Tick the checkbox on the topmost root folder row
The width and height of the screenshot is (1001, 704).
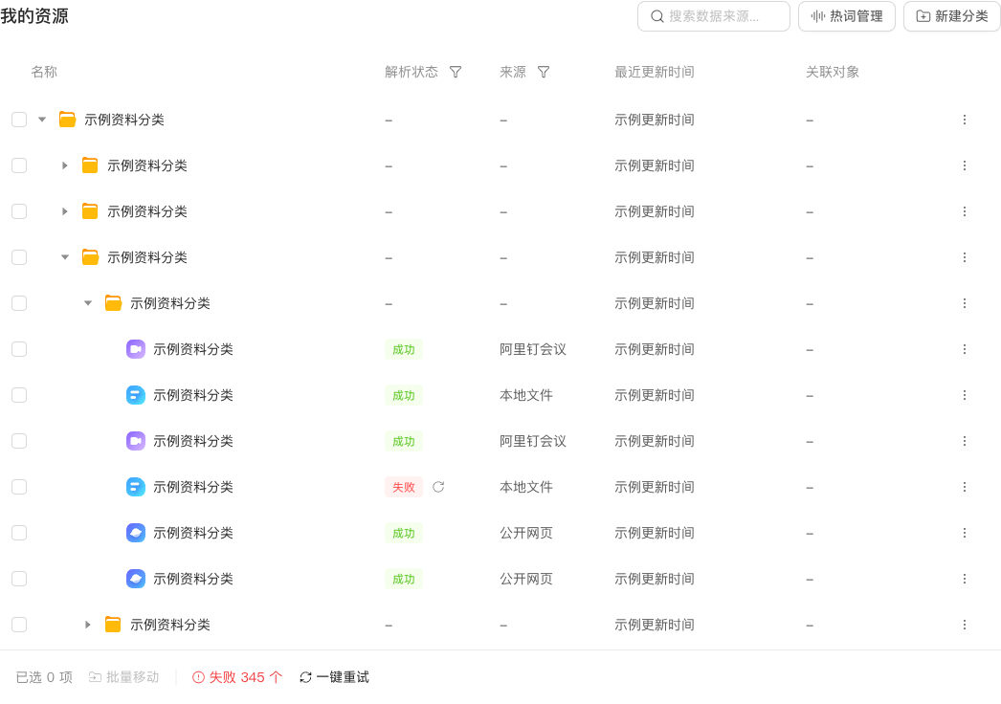19,120
